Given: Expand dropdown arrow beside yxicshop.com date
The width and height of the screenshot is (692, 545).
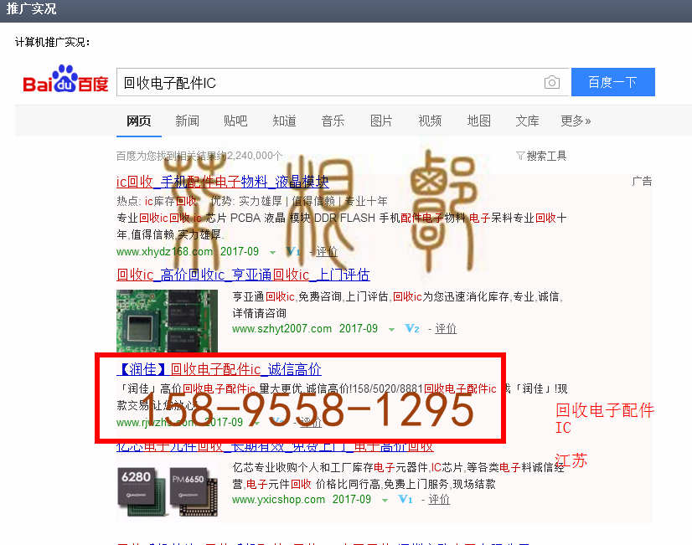Looking at the screenshot, I should (x=385, y=500).
